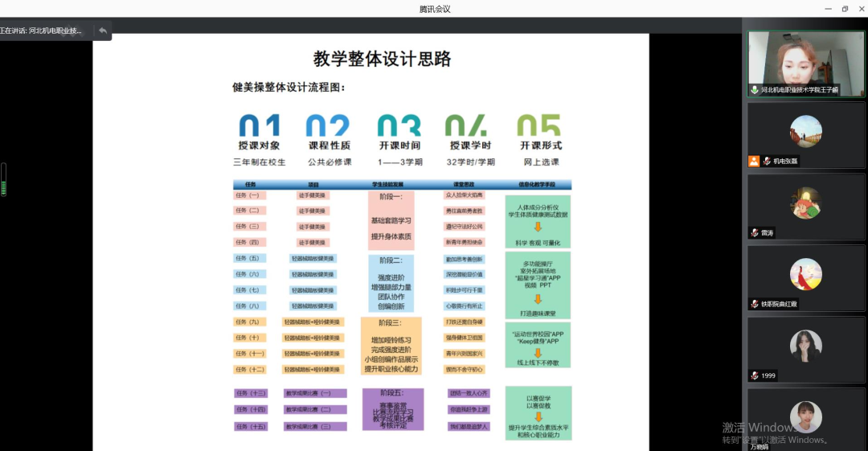Click the 学生技能发展 column header

coord(387,185)
